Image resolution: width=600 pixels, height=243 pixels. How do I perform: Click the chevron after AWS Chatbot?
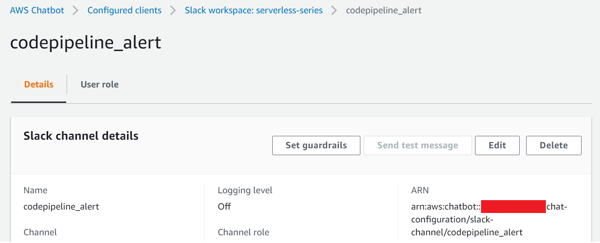(76, 10)
